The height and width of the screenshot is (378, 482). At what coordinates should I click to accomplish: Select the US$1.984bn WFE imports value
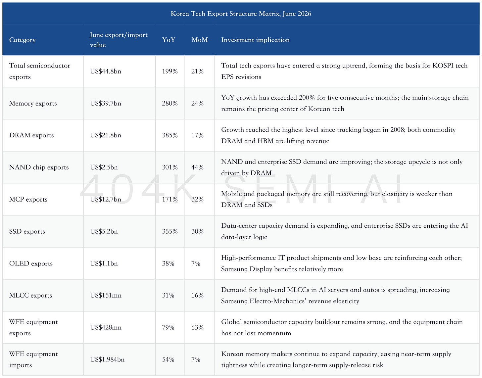click(107, 359)
